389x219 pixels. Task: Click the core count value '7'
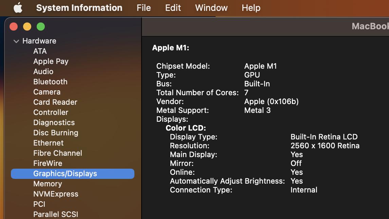coord(246,93)
